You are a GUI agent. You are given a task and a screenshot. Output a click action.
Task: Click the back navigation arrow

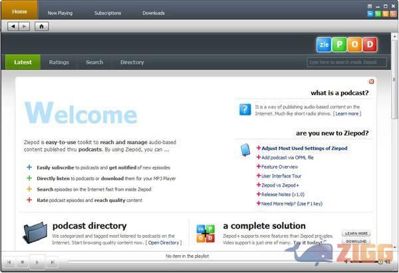coord(13,27)
